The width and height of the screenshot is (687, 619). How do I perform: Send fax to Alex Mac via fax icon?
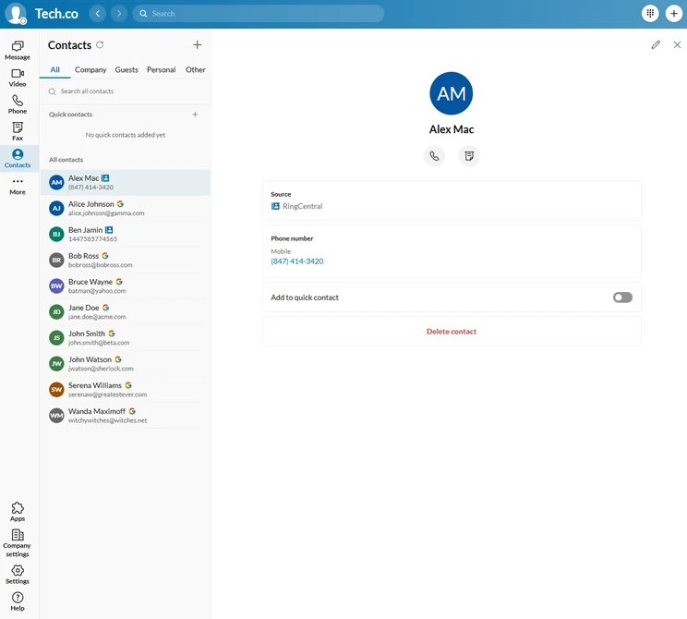point(469,156)
